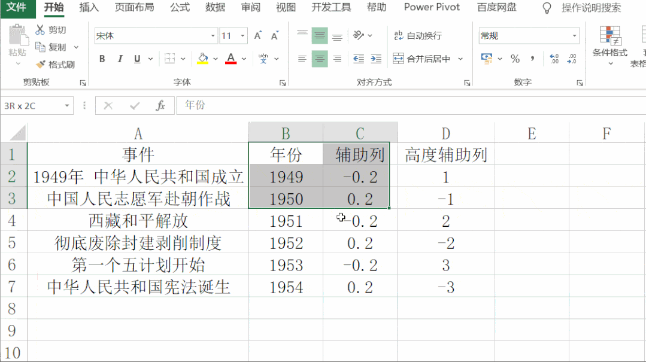The image size is (646, 362).
Task: Switch to the 页面布局 tab
Action: (134, 8)
